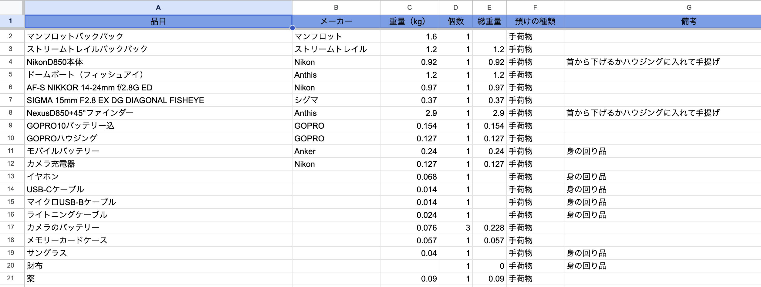Select the SIGMA 15mm FISHEYE item cell

[x=158, y=100]
